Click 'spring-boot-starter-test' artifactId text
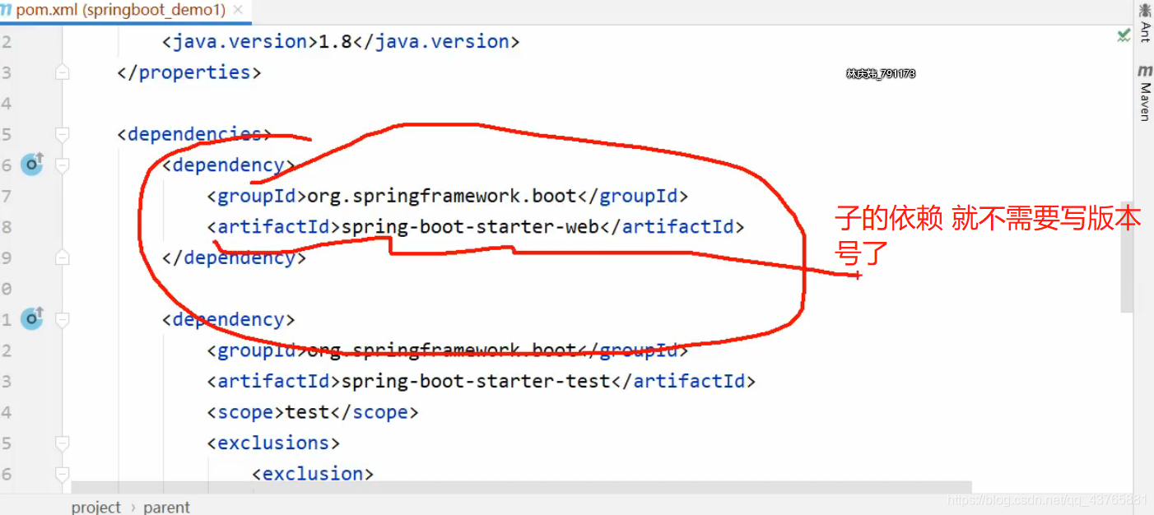1154x515 pixels. pyautogui.click(x=475, y=381)
